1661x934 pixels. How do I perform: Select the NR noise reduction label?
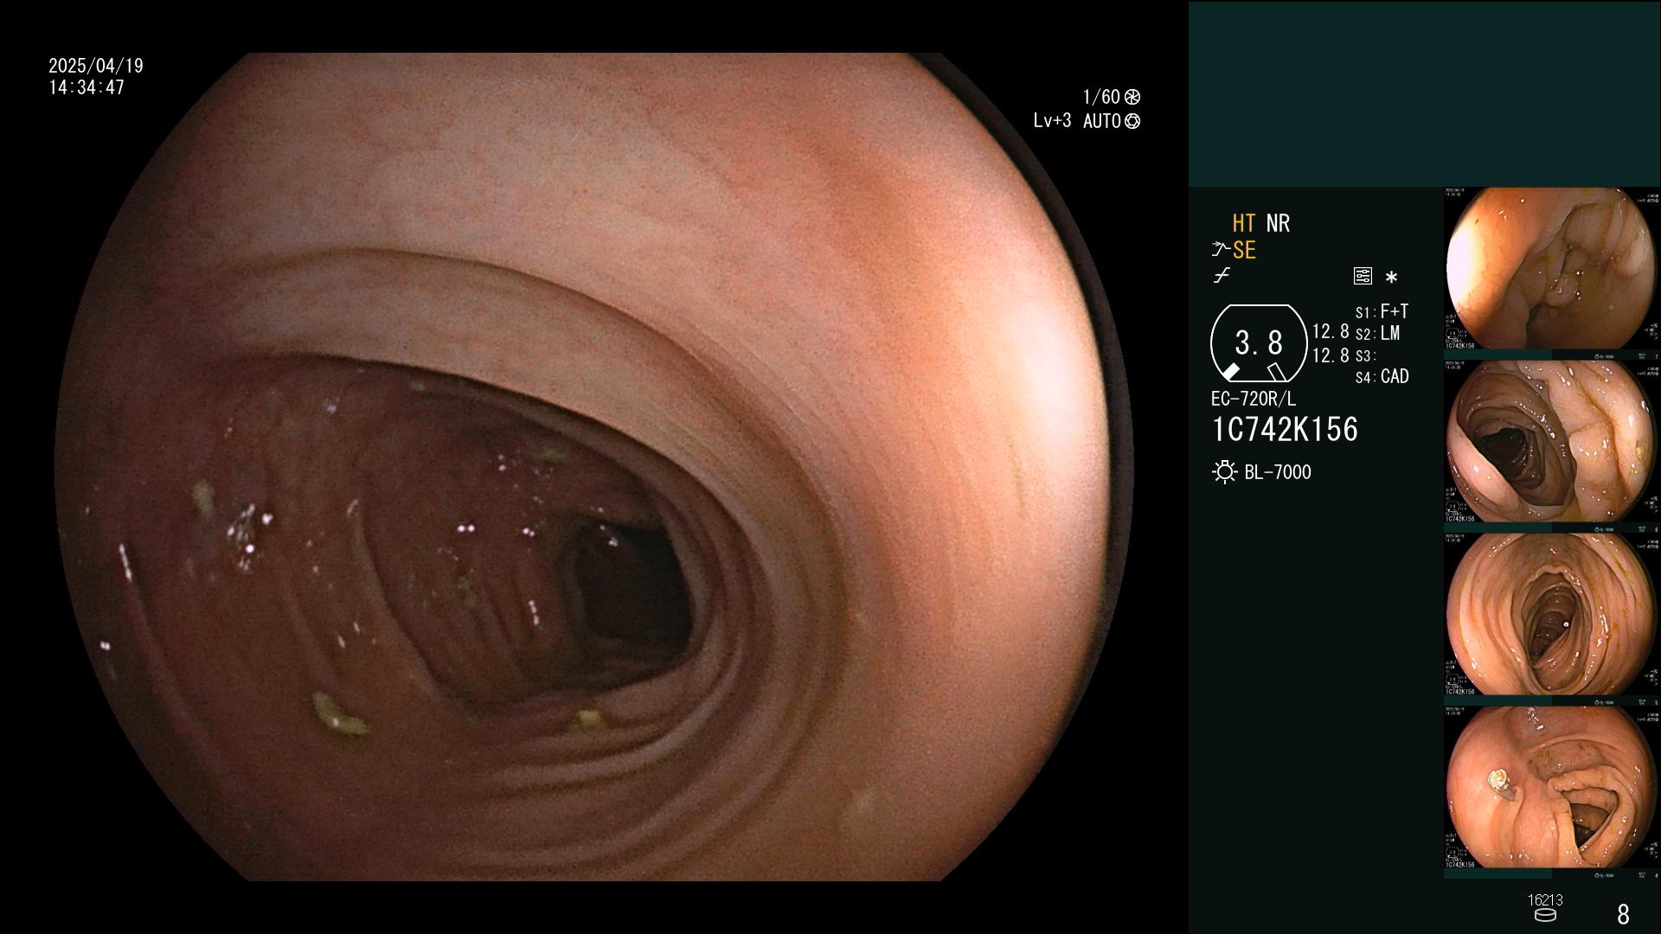[x=1278, y=223]
